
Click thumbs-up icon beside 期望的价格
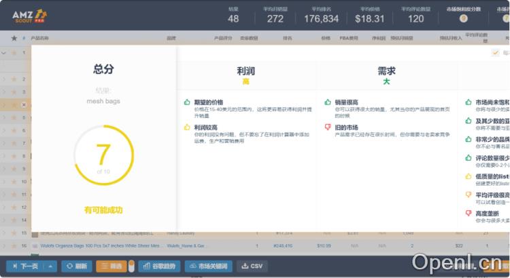point(187,102)
